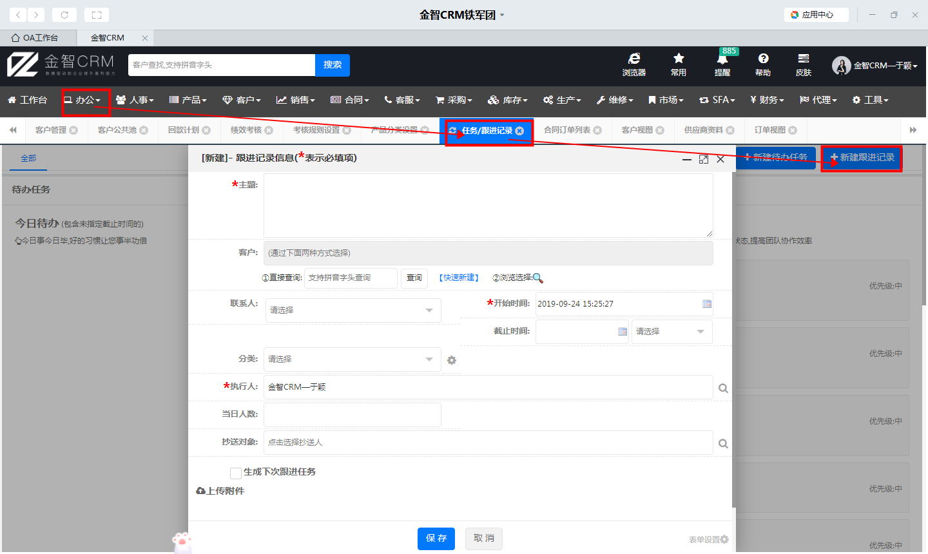Click the browser forward arrow button

[x=36, y=14]
